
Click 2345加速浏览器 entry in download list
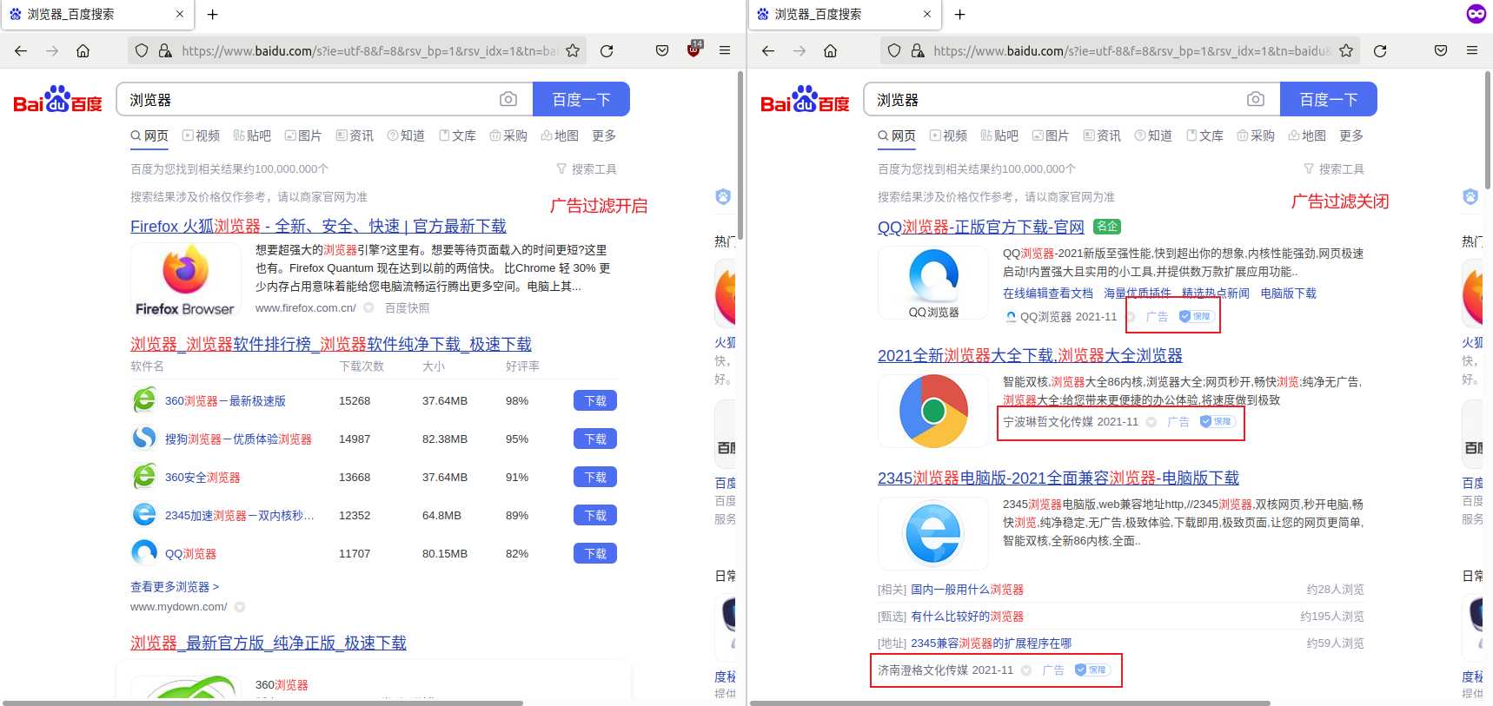[239, 515]
